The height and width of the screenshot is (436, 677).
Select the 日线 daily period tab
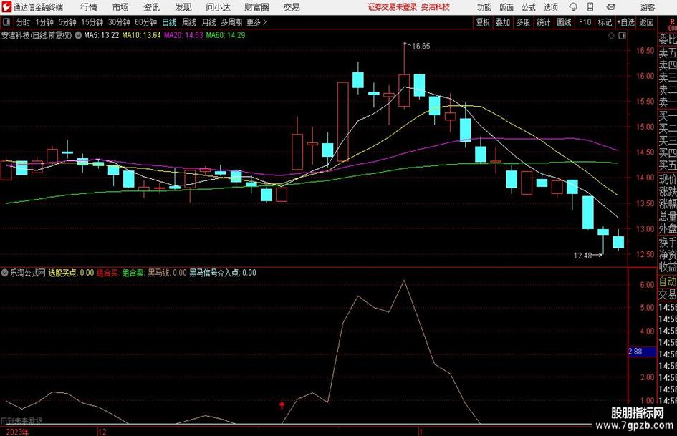point(169,22)
